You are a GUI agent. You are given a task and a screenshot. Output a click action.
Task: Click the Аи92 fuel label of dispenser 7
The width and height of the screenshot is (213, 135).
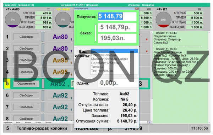[60, 107]
